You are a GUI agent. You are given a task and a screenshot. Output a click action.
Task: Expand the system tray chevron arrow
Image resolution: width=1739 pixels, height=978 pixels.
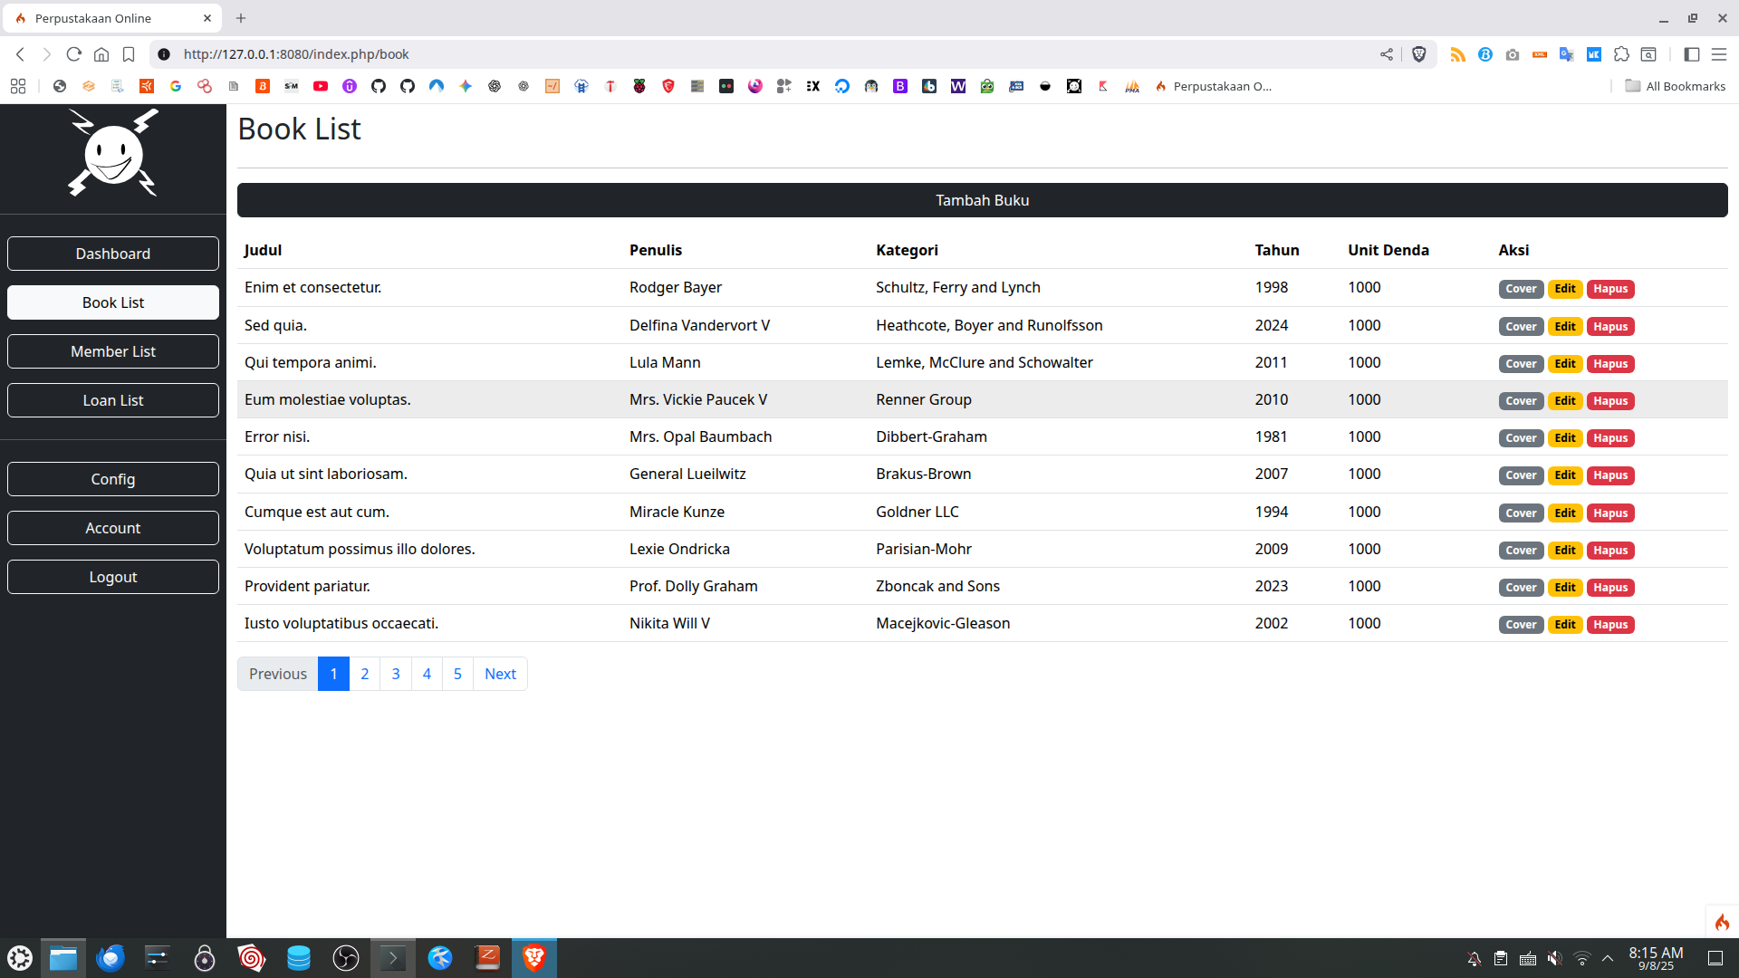coord(1608,958)
